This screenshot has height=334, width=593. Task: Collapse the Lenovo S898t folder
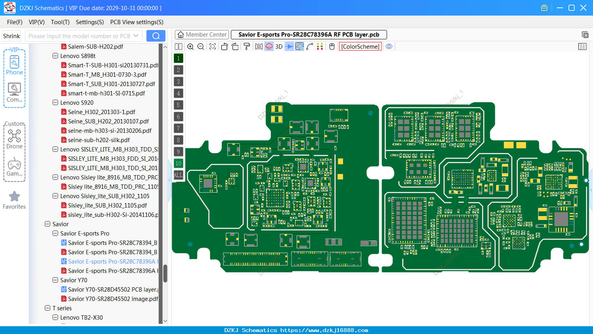(55, 56)
